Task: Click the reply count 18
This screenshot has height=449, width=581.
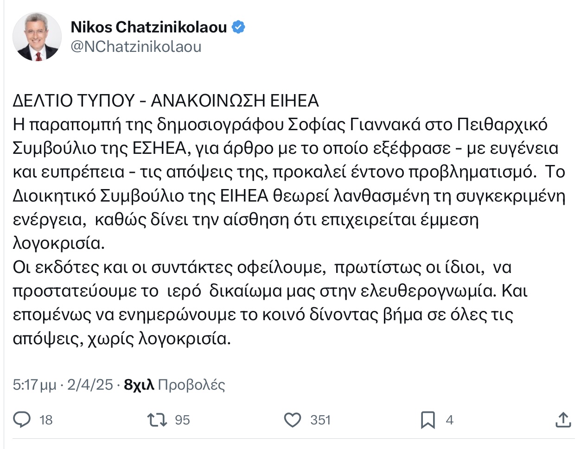Action: (46, 420)
